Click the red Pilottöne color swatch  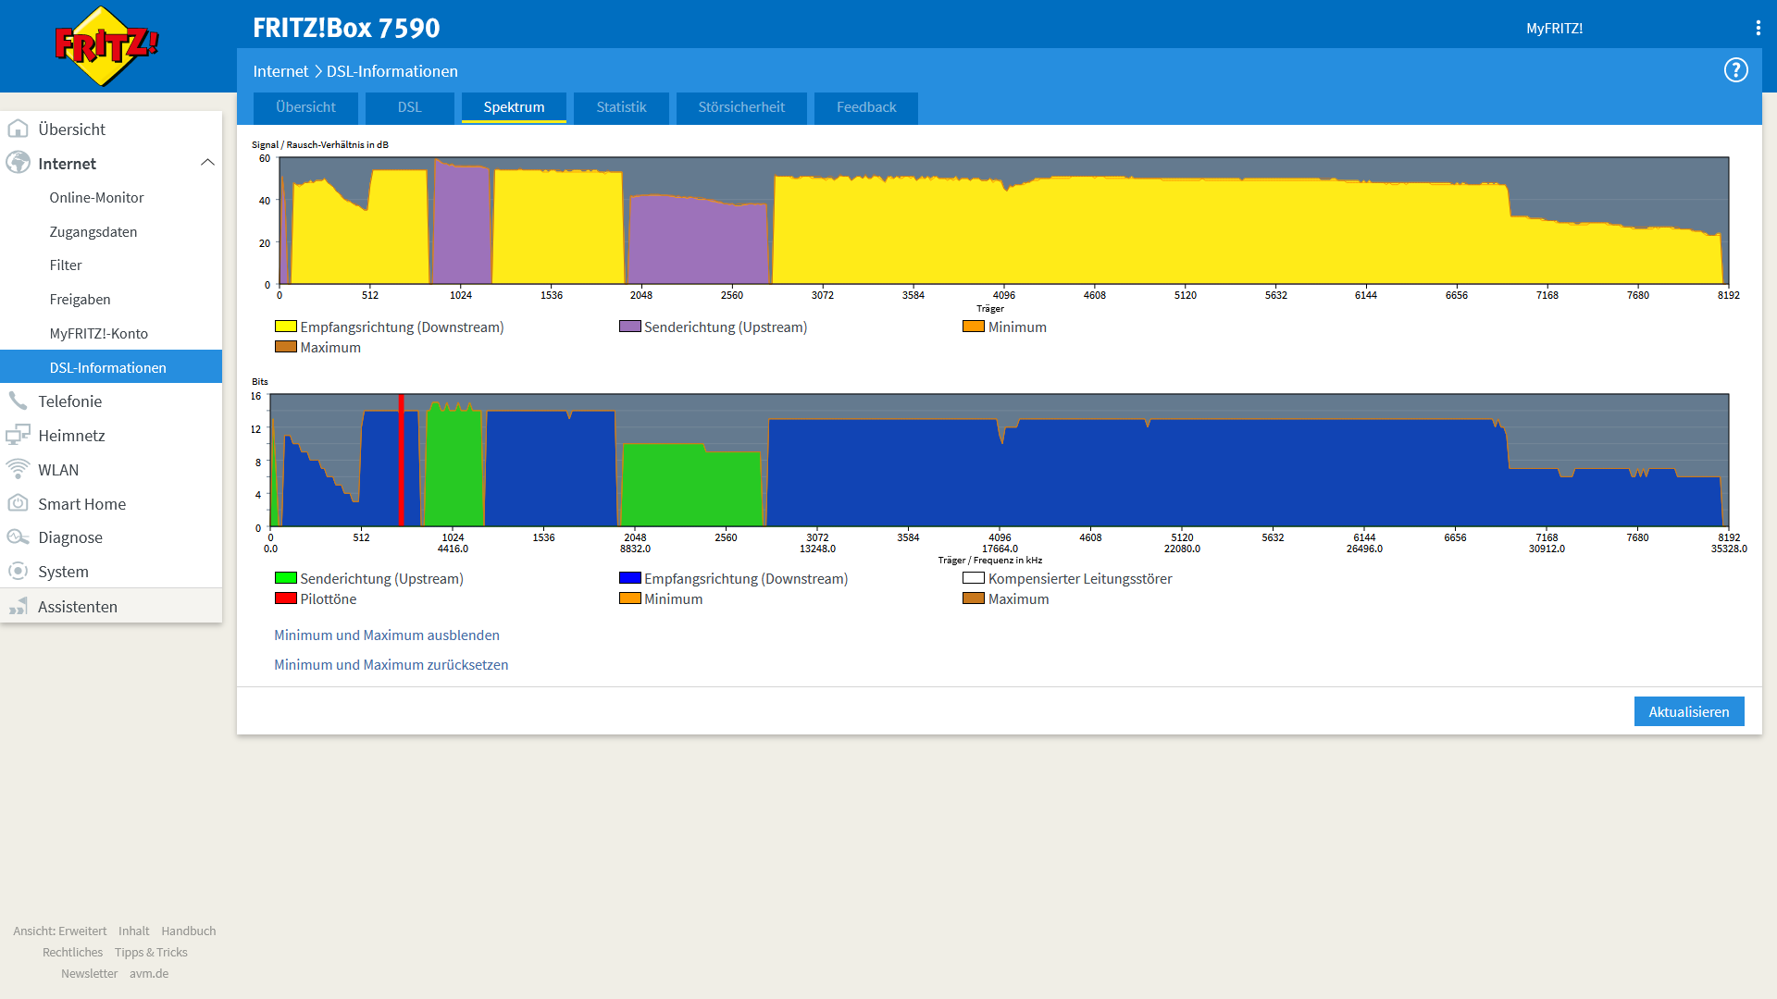(285, 598)
